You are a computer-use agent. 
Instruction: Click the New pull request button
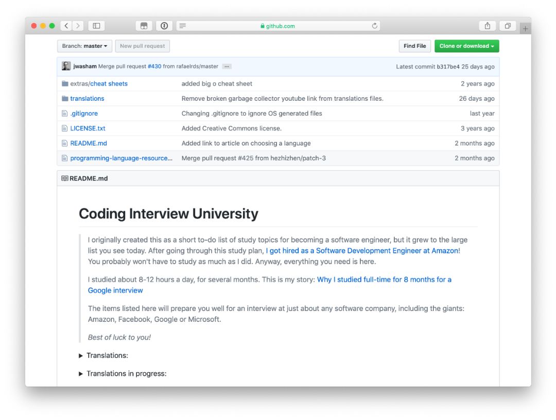(142, 46)
